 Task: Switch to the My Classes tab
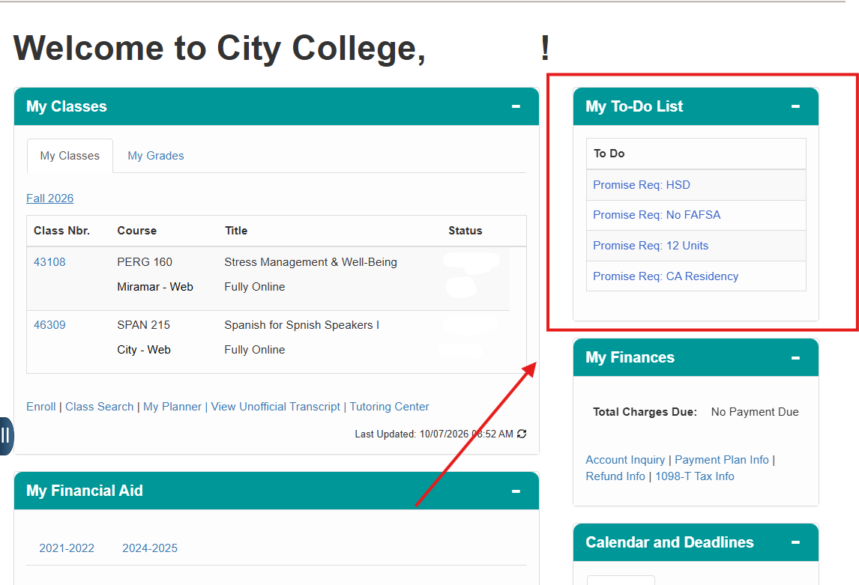(x=70, y=156)
